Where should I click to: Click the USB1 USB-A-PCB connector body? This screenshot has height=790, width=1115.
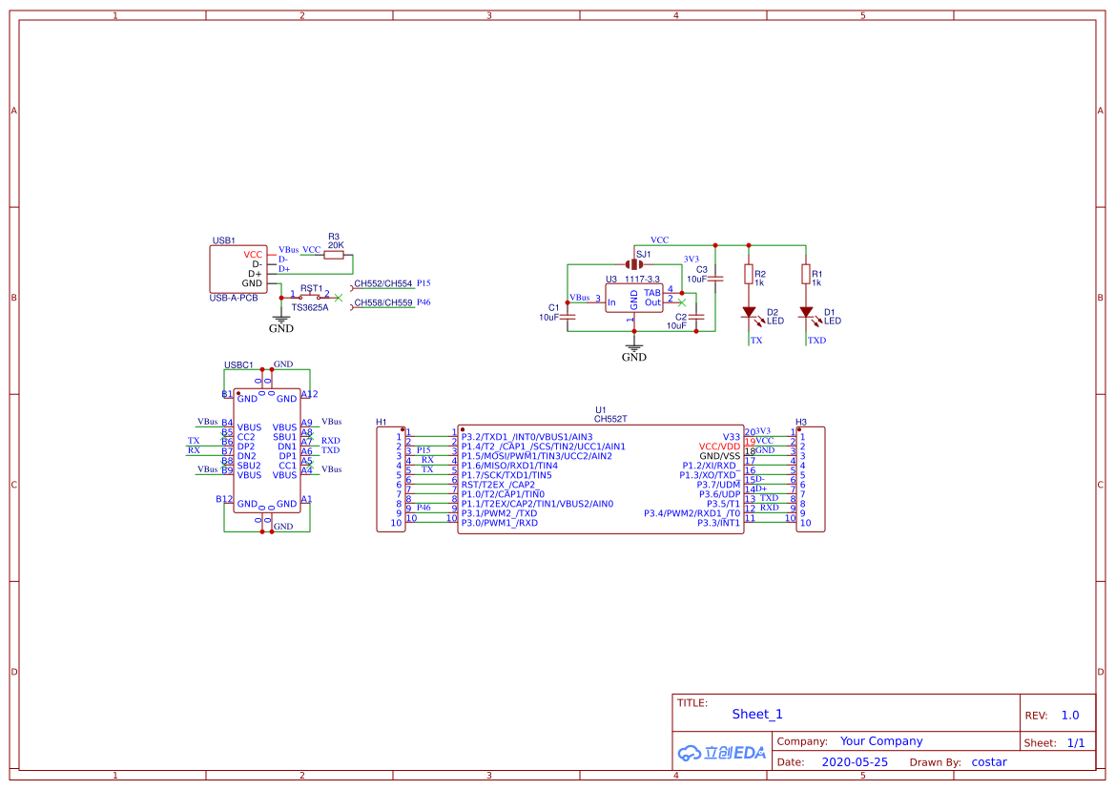(237, 269)
